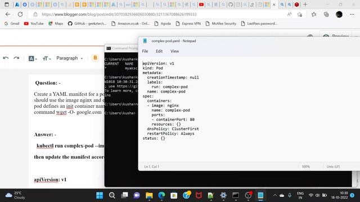Open the Teams Chat taskbar icon

click(x=137, y=195)
